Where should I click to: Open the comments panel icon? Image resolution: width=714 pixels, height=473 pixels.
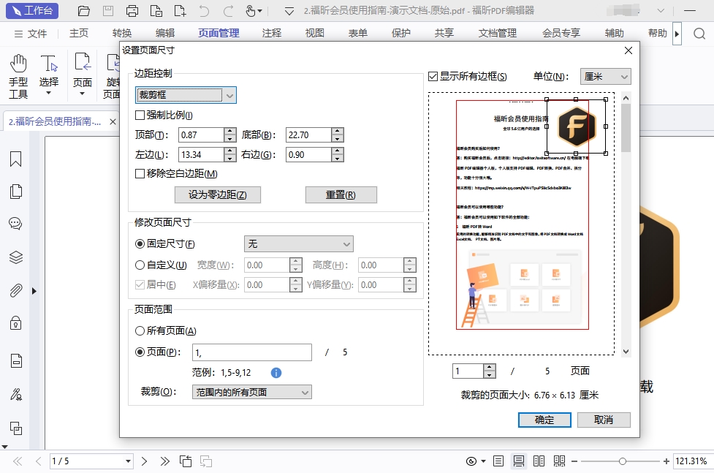point(15,224)
